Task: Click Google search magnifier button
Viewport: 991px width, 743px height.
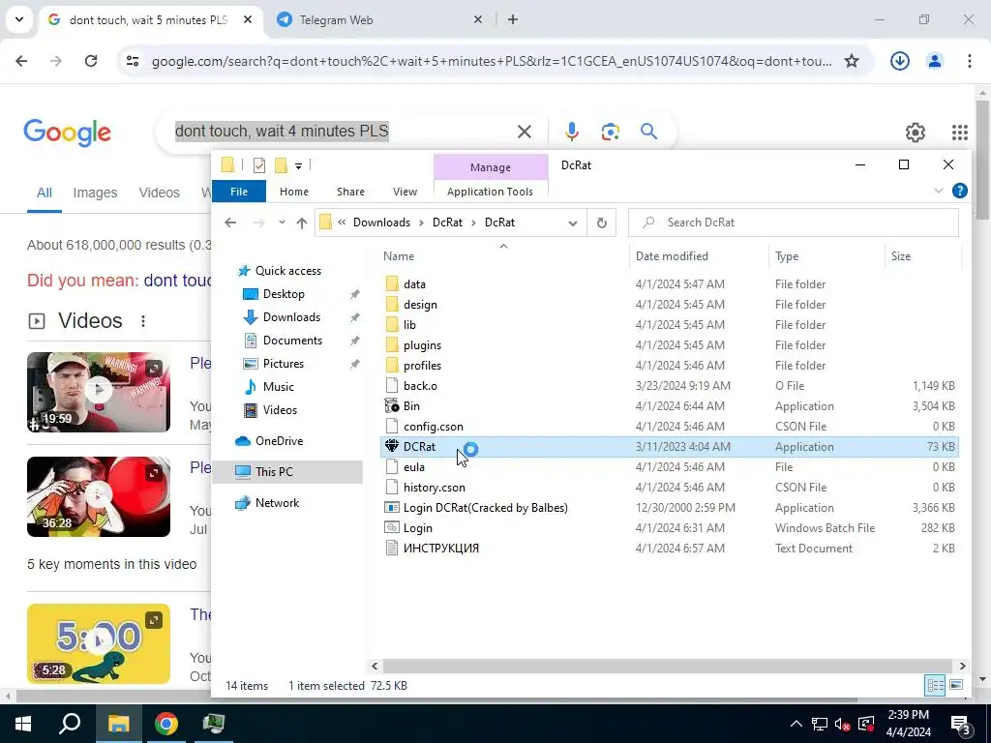Action: [648, 132]
